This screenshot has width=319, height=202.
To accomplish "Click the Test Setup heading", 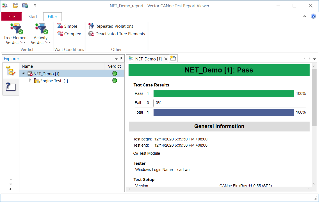I will point(144,180).
